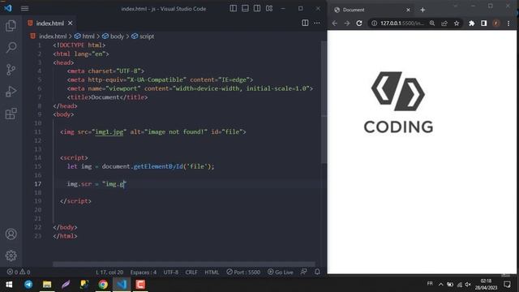Screen dimensions: 519x292
Task: Open the Customize Layout button
Action: coord(269,8)
